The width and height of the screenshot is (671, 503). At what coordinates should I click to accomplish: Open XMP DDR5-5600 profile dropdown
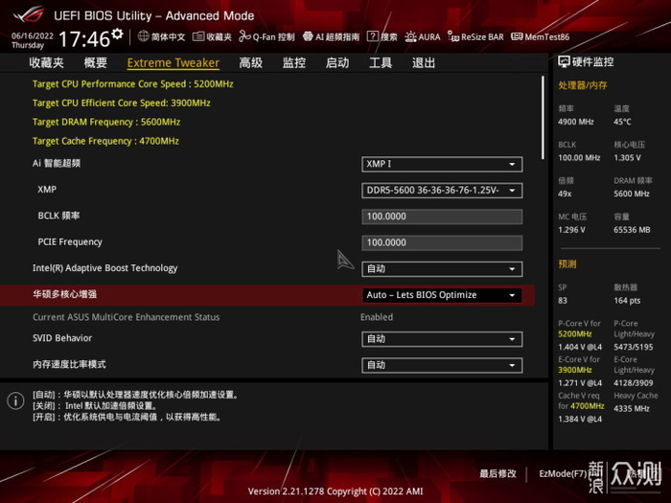(442, 191)
